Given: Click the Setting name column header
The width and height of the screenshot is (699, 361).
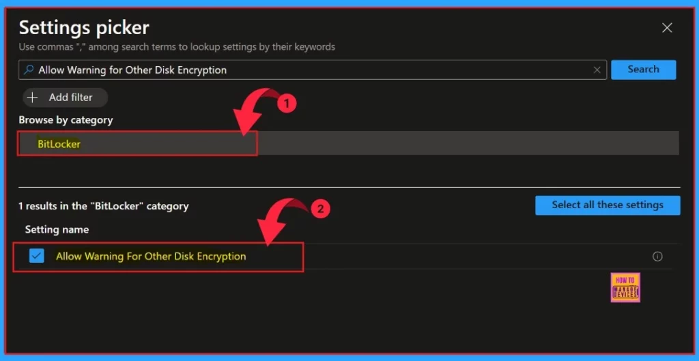Looking at the screenshot, I should pos(57,229).
